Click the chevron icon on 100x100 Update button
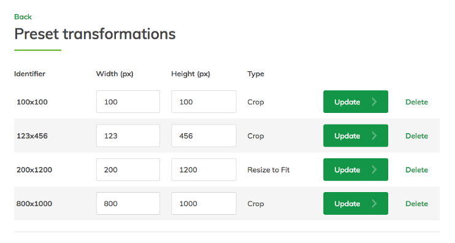 pyautogui.click(x=374, y=102)
